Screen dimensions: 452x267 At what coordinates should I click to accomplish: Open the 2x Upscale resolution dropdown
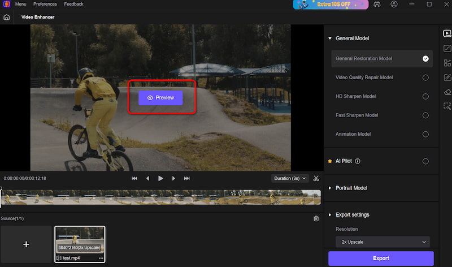pyautogui.click(x=382, y=242)
